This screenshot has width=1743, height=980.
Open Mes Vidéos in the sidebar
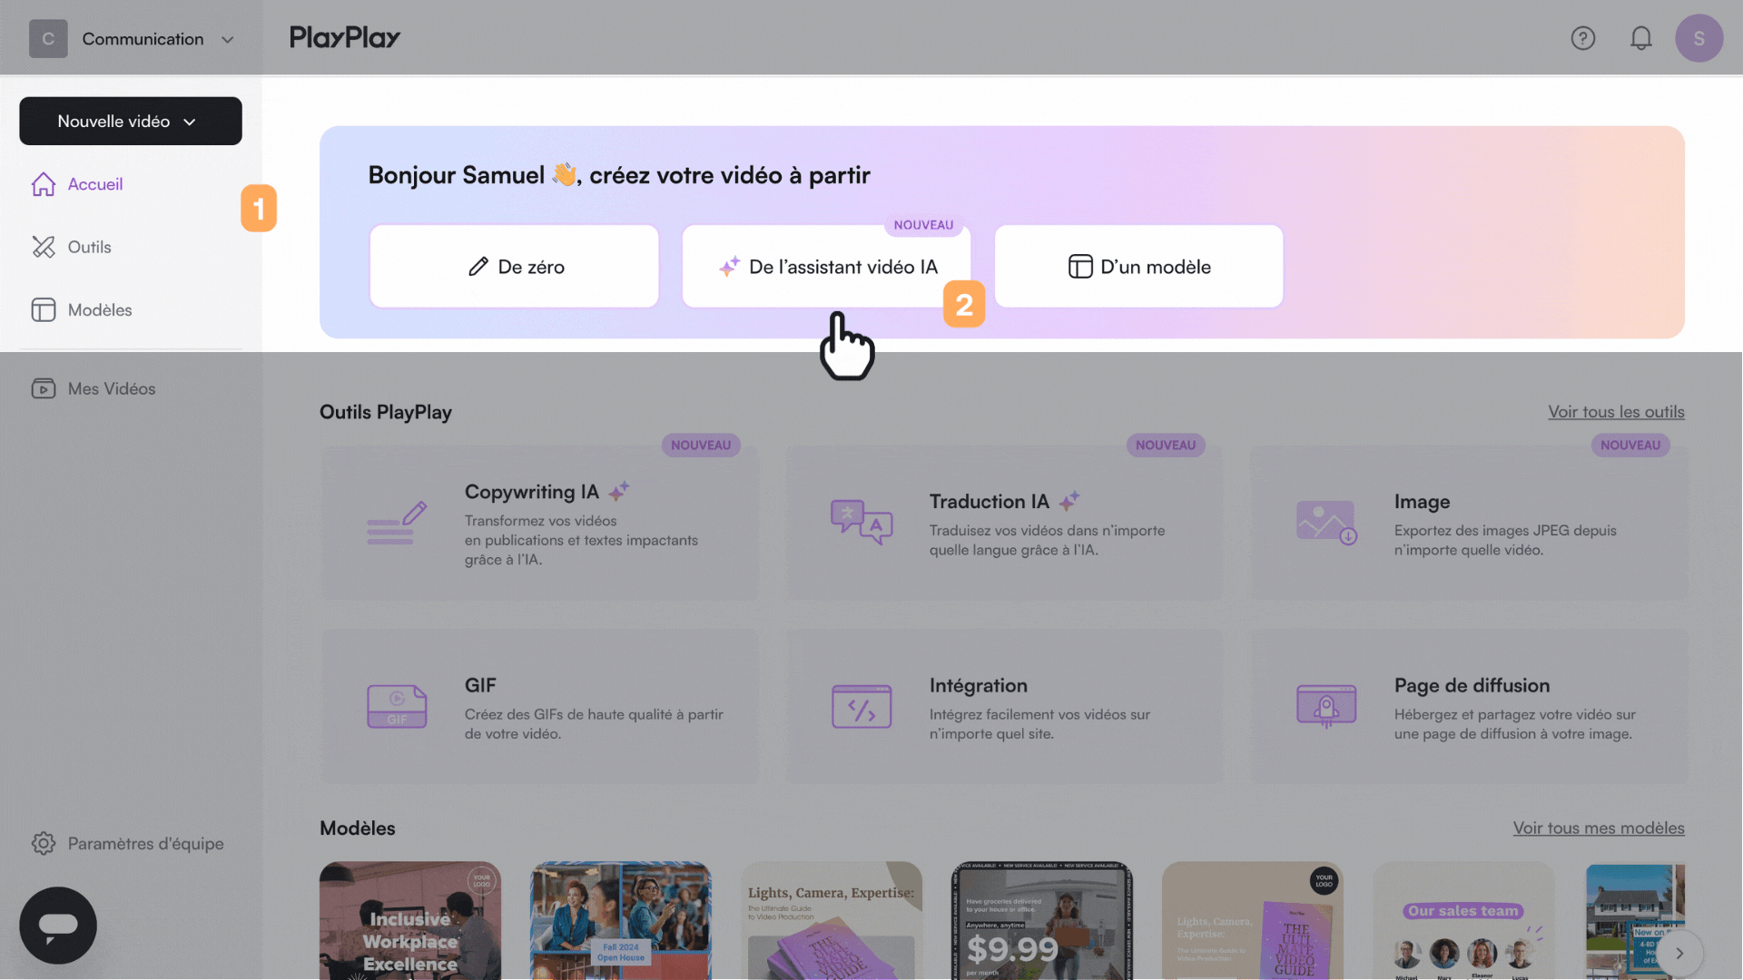point(111,388)
